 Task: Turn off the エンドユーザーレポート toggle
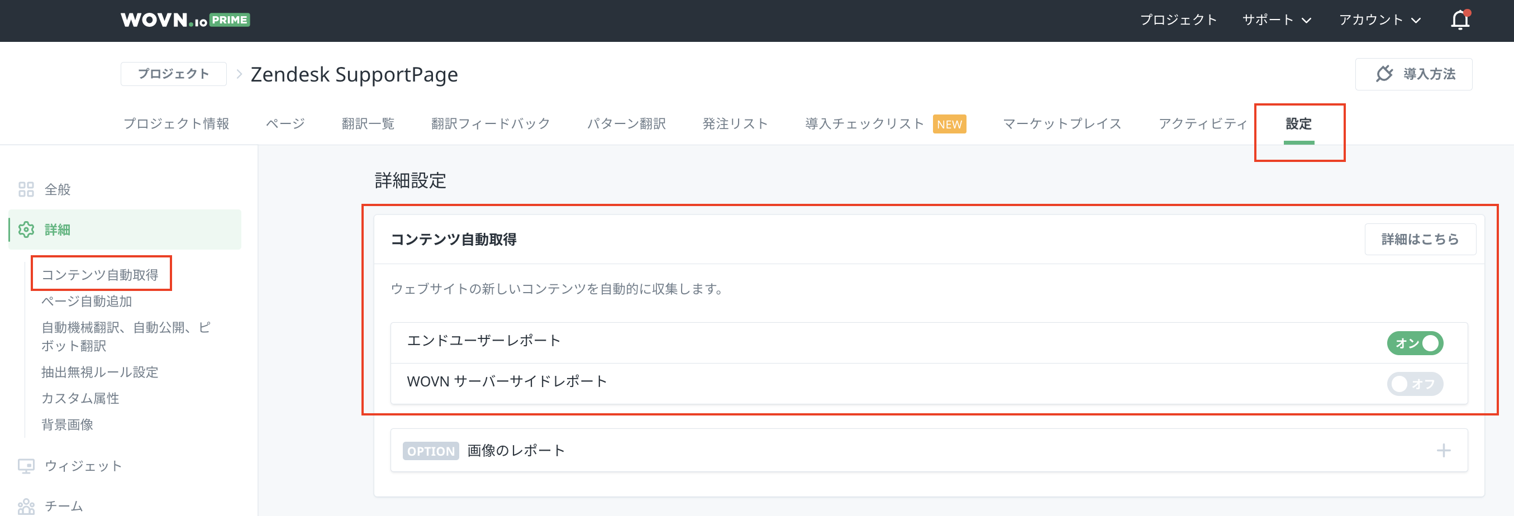[x=1415, y=343]
